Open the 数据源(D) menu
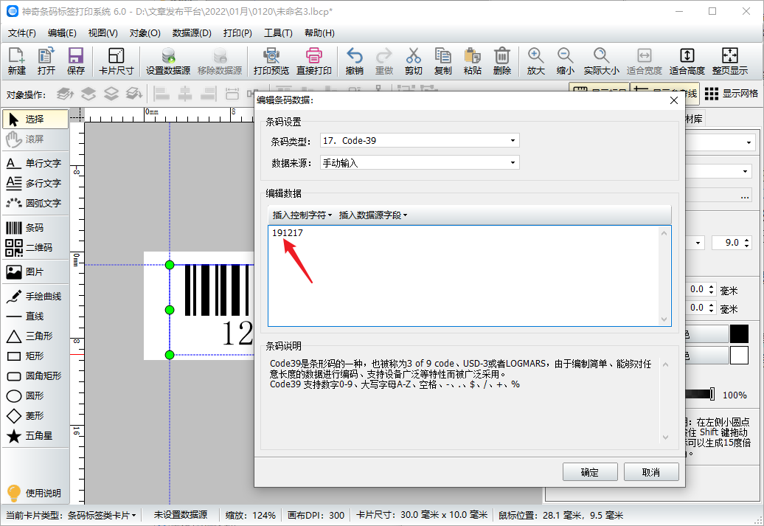 coord(192,33)
